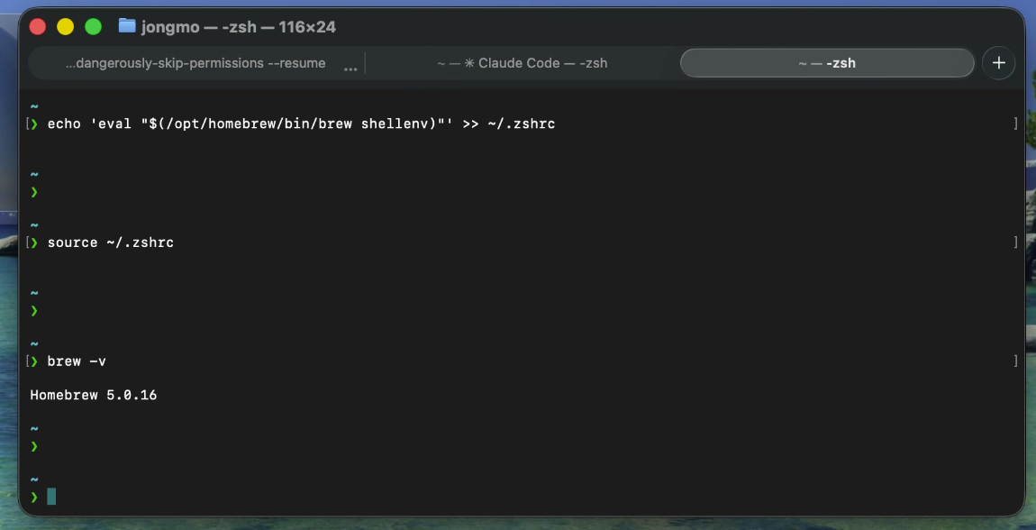Viewport: 1036px width, 530px height.
Task: Click the right bracket mark on brew -v line
Action: pos(1015,361)
